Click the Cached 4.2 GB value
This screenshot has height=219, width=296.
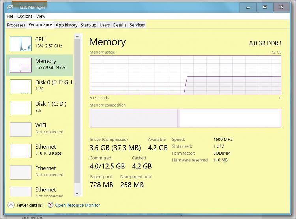(x=142, y=167)
